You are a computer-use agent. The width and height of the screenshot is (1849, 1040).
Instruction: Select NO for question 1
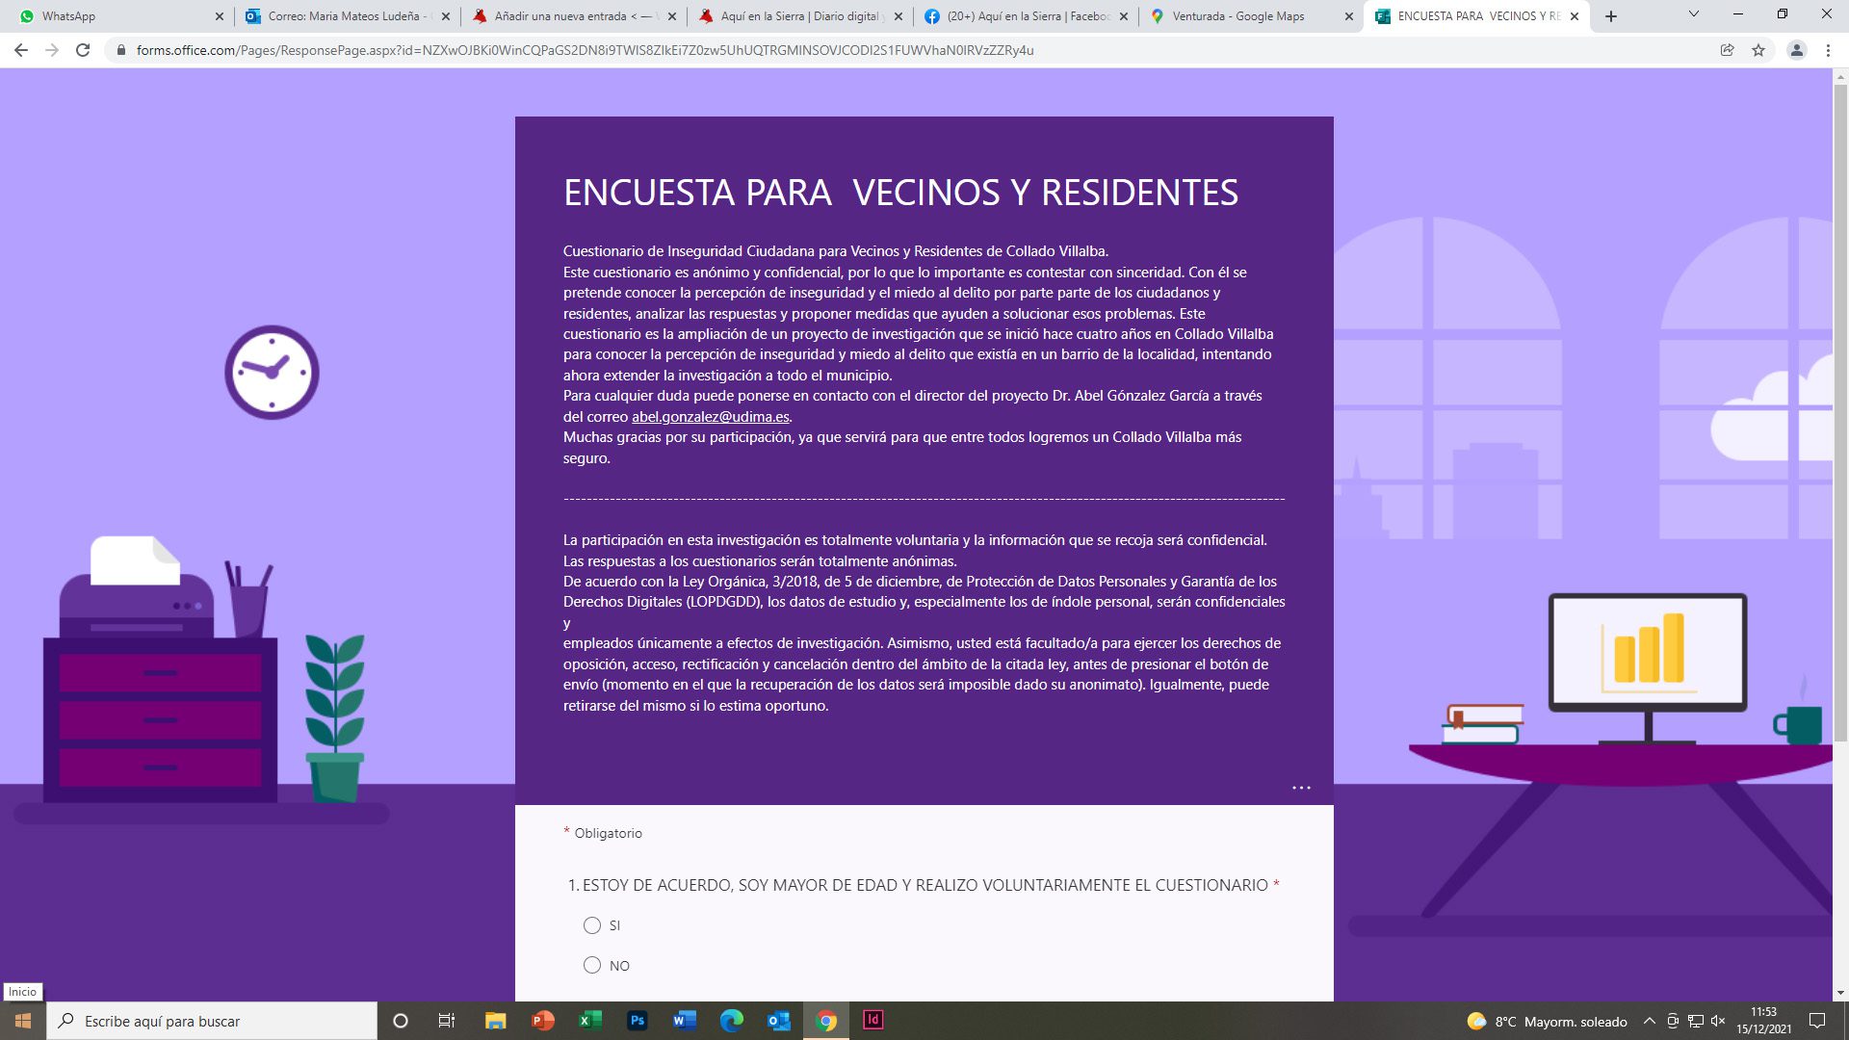click(x=592, y=965)
